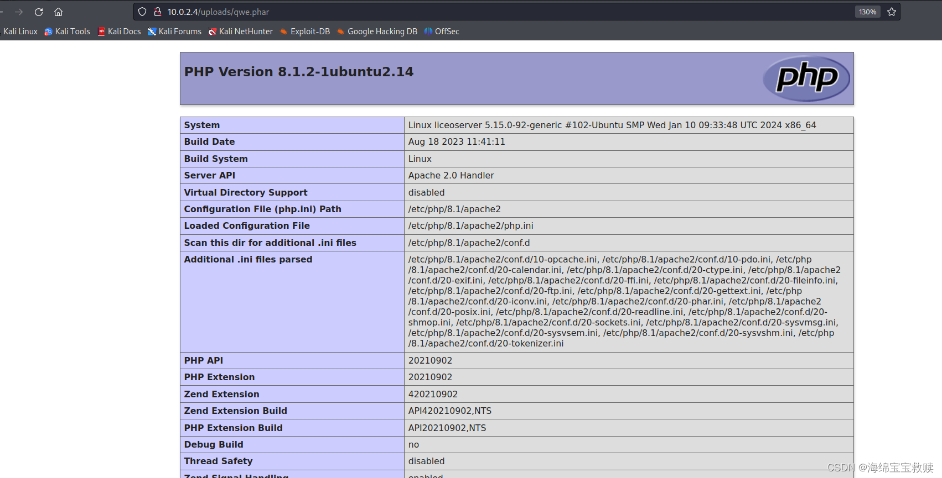
Task: Click the Zend Extension Build label
Action: 235,411
